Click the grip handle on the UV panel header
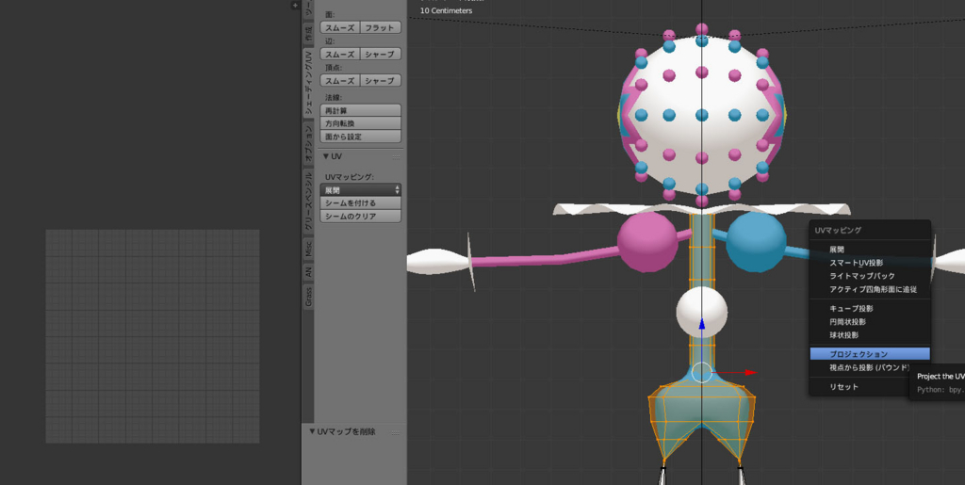965x485 pixels. click(x=396, y=156)
